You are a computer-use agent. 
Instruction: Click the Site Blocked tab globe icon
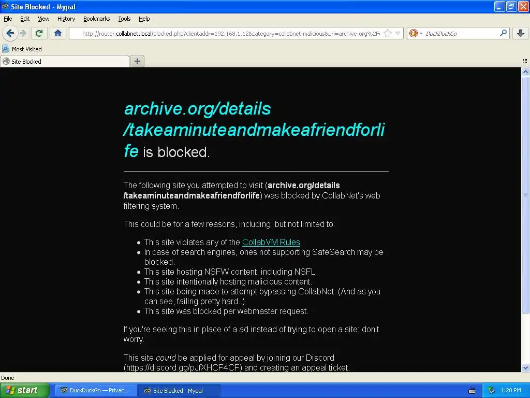point(6,61)
